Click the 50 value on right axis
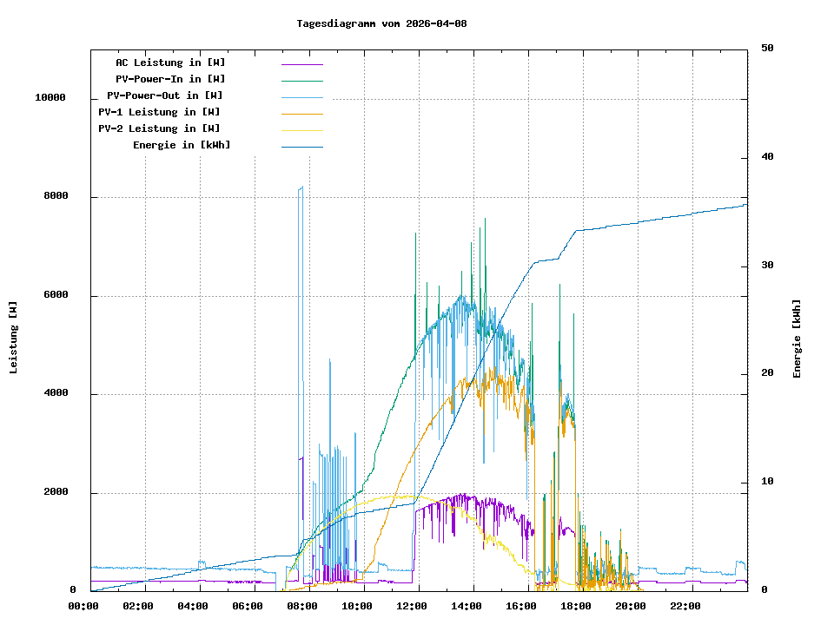Screen dimensions: 834x625 tap(767, 49)
